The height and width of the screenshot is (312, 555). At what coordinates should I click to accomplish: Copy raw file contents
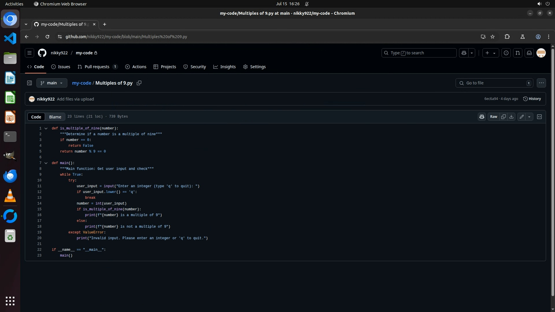pyautogui.click(x=504, y=117)
